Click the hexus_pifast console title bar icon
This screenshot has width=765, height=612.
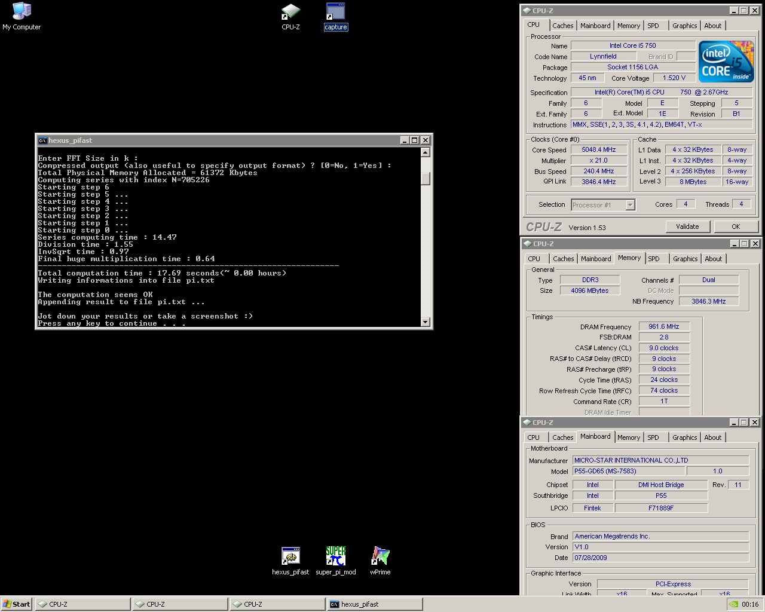[42, 140]
